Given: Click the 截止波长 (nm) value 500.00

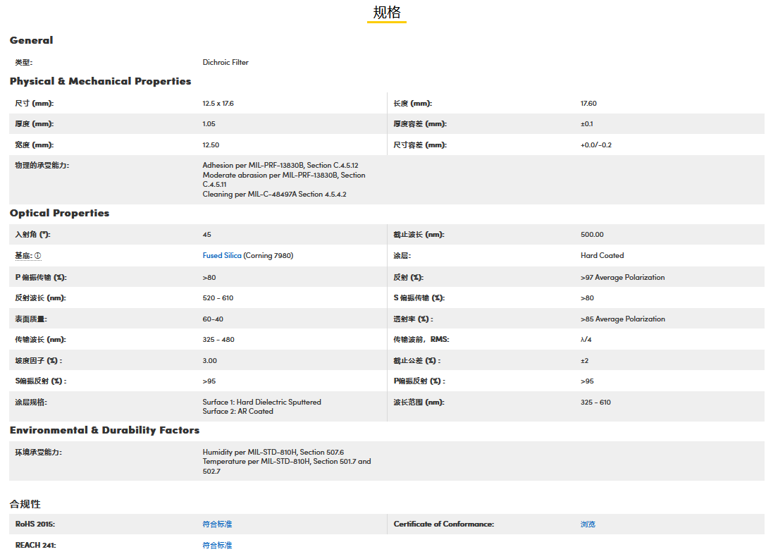Looking at the screenshot, I should click(592, 235).
